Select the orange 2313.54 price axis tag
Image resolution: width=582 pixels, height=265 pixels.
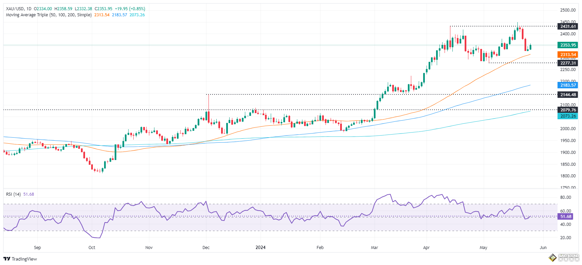568,55
